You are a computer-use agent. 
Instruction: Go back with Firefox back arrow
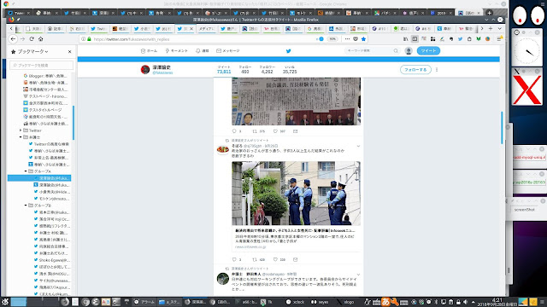pos(13,39)
